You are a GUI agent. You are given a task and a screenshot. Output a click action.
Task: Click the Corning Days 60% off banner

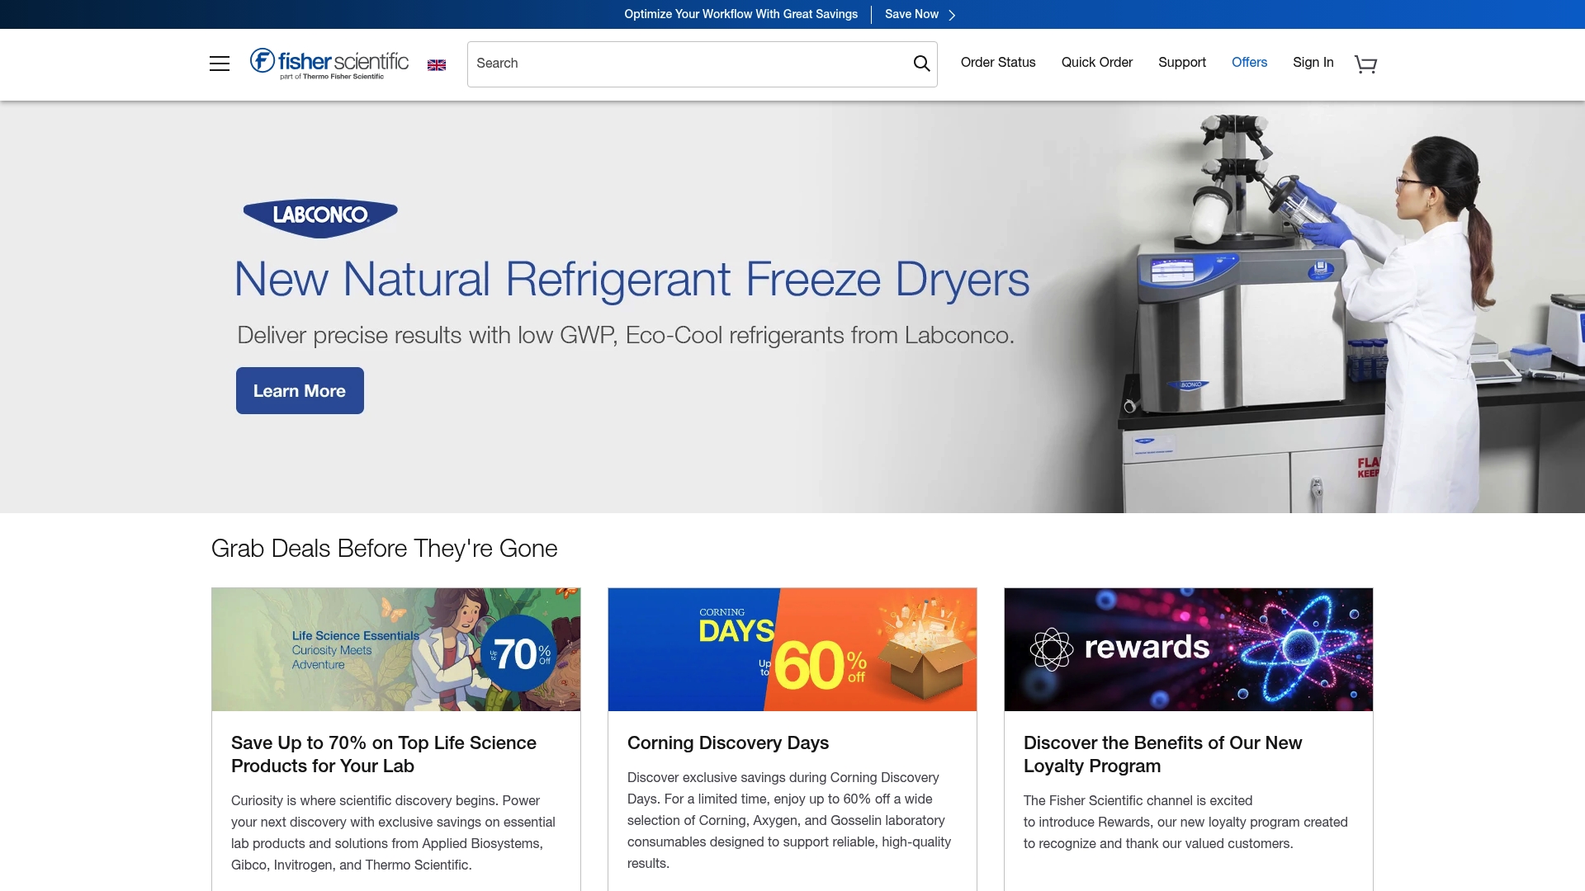pos(792,648)
